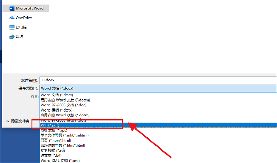Click the 此电脑 computer icon

[x=12, y=27]
